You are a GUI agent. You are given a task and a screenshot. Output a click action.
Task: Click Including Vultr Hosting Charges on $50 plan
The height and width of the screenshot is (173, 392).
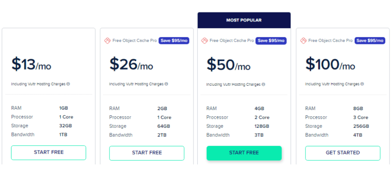click(x=233, y=84)
